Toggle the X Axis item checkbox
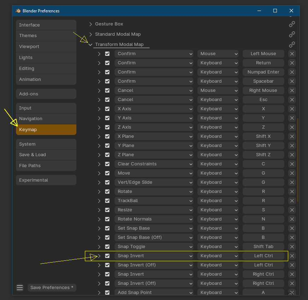308x300 pixels. (x=107, y=109)
